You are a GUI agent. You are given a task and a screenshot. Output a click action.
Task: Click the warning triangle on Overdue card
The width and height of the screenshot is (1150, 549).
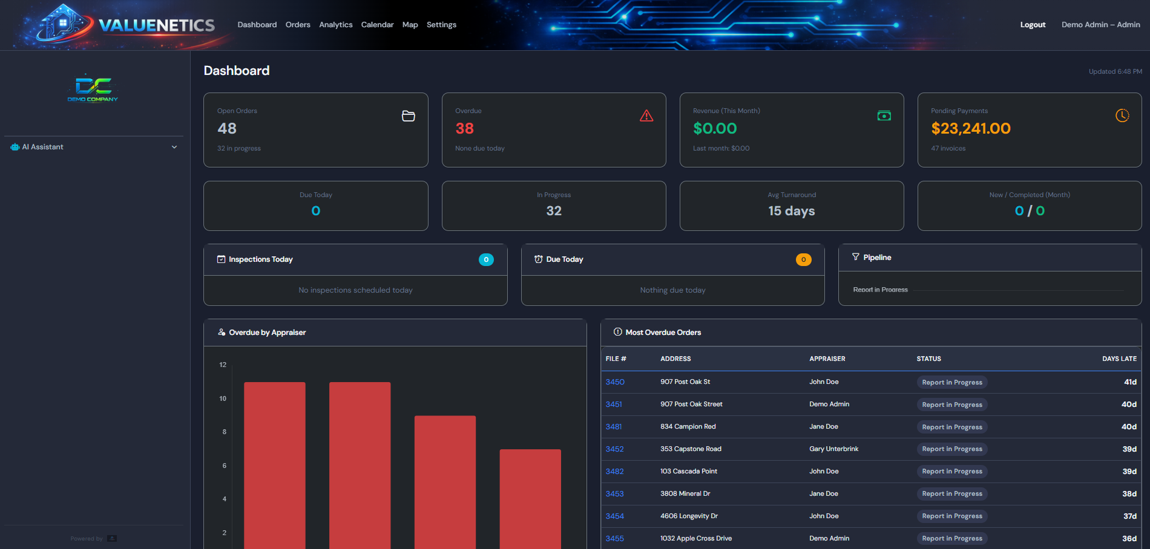pyautogui.click(x=646, y=116)
